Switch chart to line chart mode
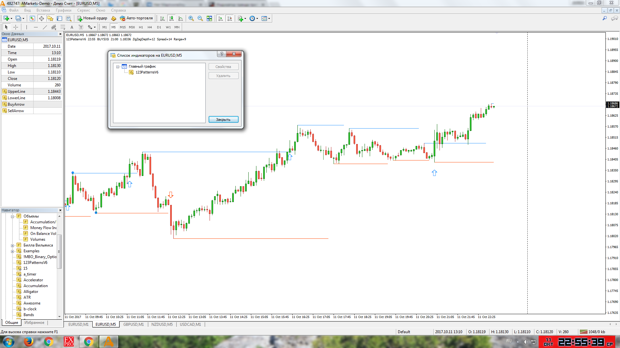Screen dimensions: 620x348 point(181,18)
